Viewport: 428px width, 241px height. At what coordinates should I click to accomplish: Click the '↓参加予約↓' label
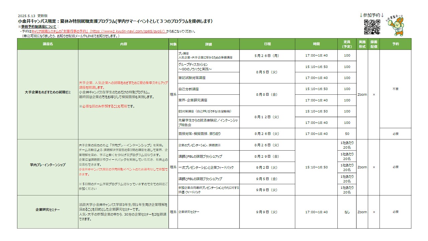[372, 15]
